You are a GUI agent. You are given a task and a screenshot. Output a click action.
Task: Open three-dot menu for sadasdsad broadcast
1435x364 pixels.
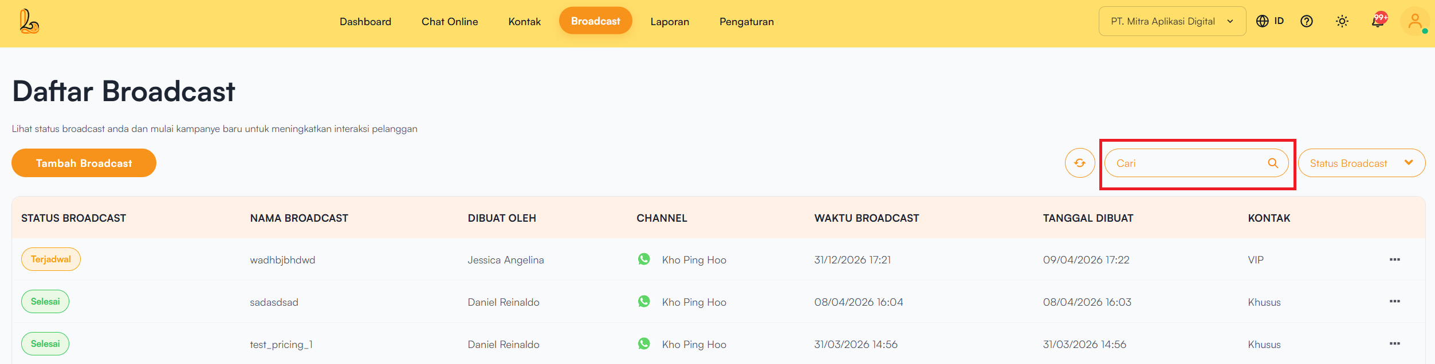pos(1394,301)
